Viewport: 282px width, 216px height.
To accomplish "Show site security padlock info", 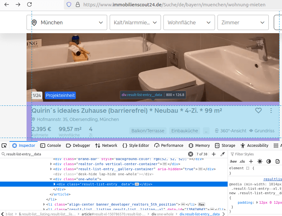I will (x=78, y=4).
